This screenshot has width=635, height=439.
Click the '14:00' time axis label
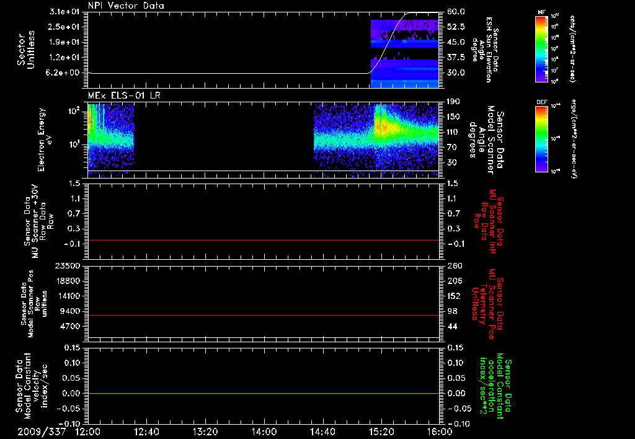coord(264,432)
